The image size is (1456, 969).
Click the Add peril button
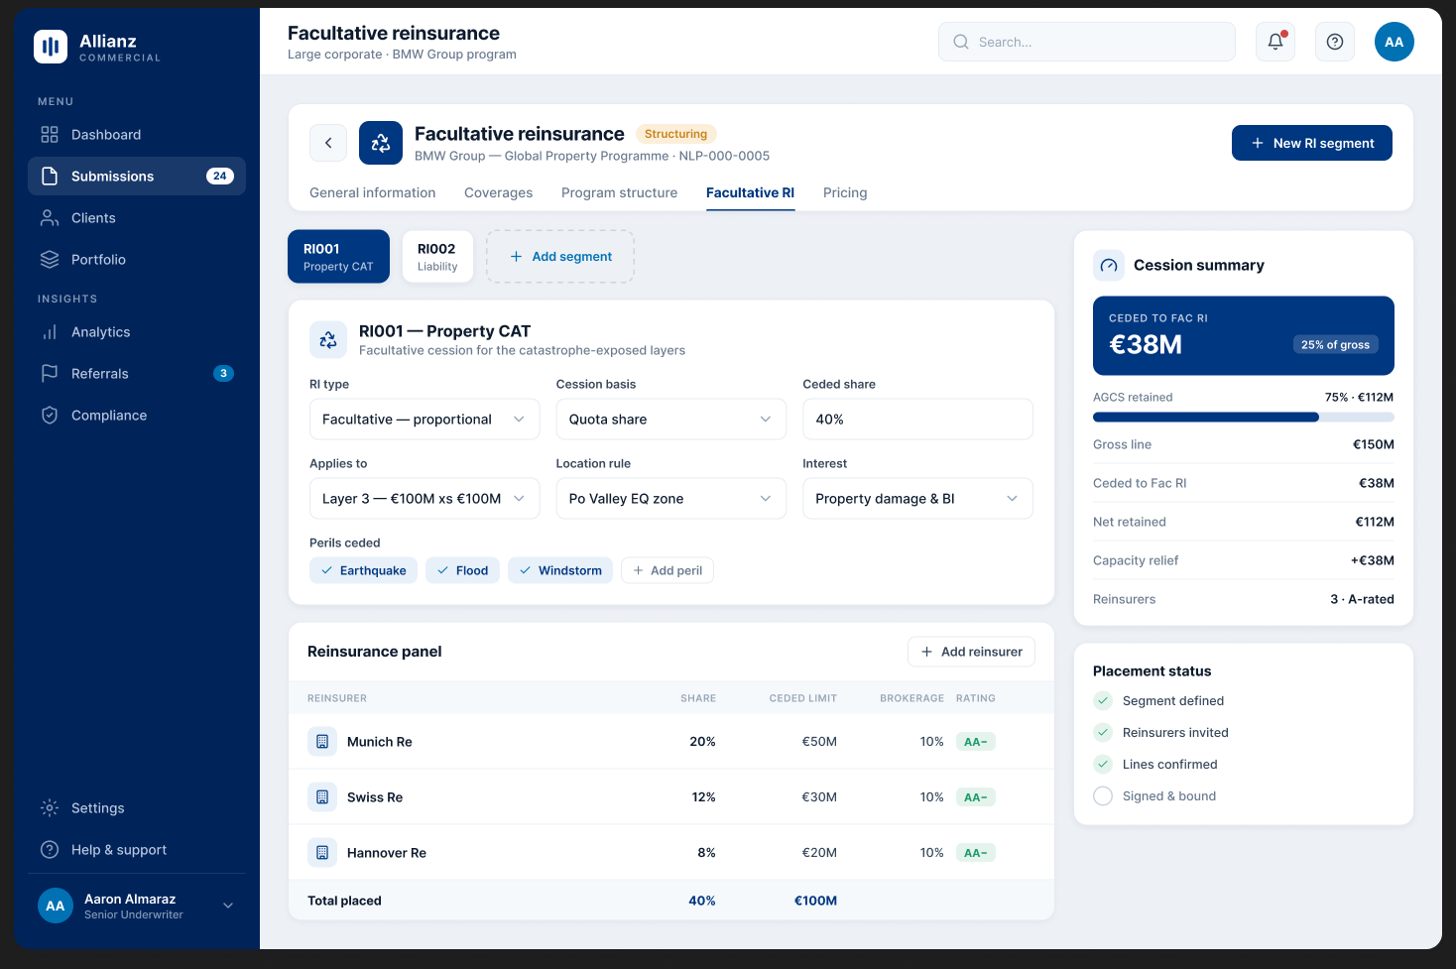667,570
